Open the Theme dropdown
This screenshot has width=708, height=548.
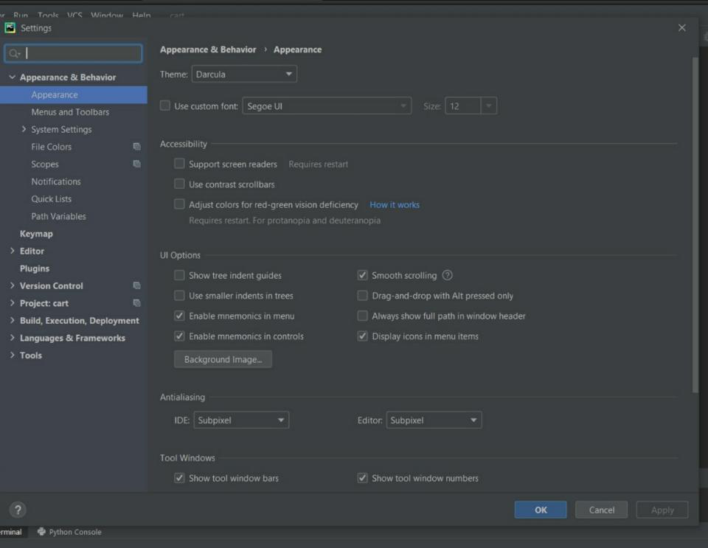point(244,74)
